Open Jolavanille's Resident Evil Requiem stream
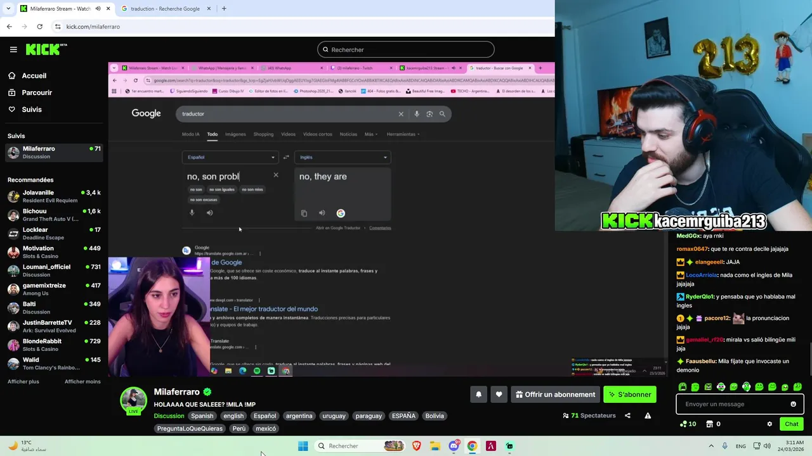The width and height of the screenshot is (812, 456). click(x=54, y=196)
